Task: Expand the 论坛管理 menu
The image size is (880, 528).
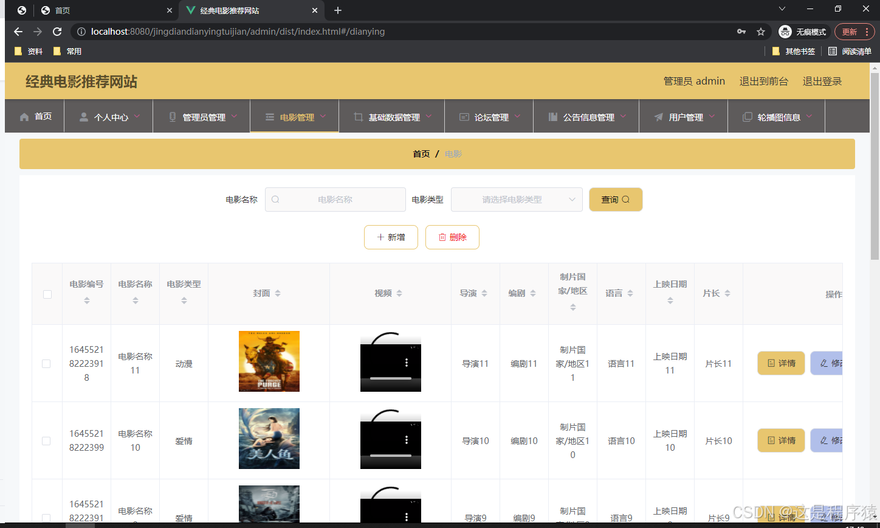Action: (x=489, y=117)
